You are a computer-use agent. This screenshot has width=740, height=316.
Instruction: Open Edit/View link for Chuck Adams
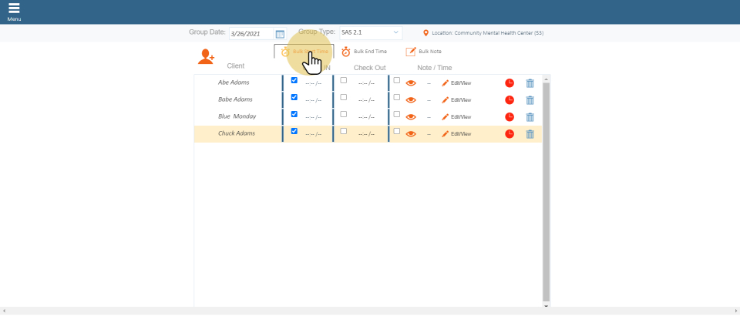pyautogui.click(x=460, y=134)
